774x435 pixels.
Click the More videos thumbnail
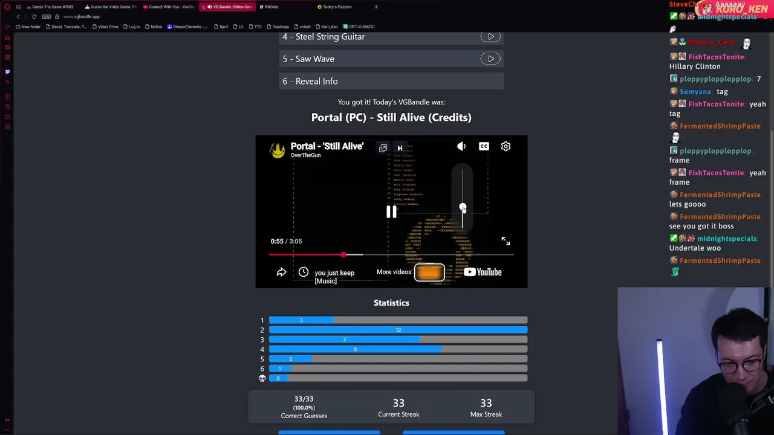429,272
